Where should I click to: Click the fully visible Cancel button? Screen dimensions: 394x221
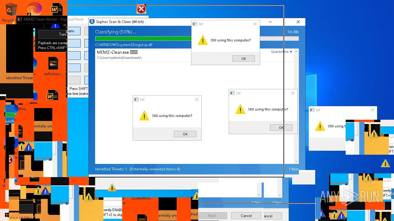[246, 216]
